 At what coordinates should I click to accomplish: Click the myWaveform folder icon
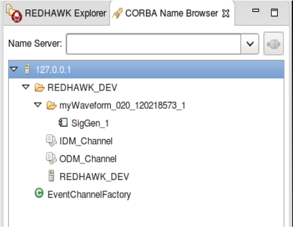click(52, 105)
